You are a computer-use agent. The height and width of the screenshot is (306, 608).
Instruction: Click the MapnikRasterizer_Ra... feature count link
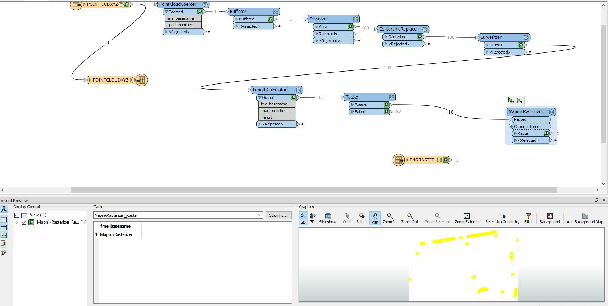coord(83,222)
